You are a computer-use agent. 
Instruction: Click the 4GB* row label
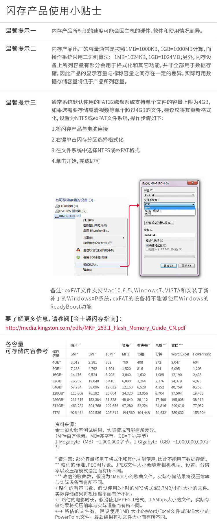57,362
